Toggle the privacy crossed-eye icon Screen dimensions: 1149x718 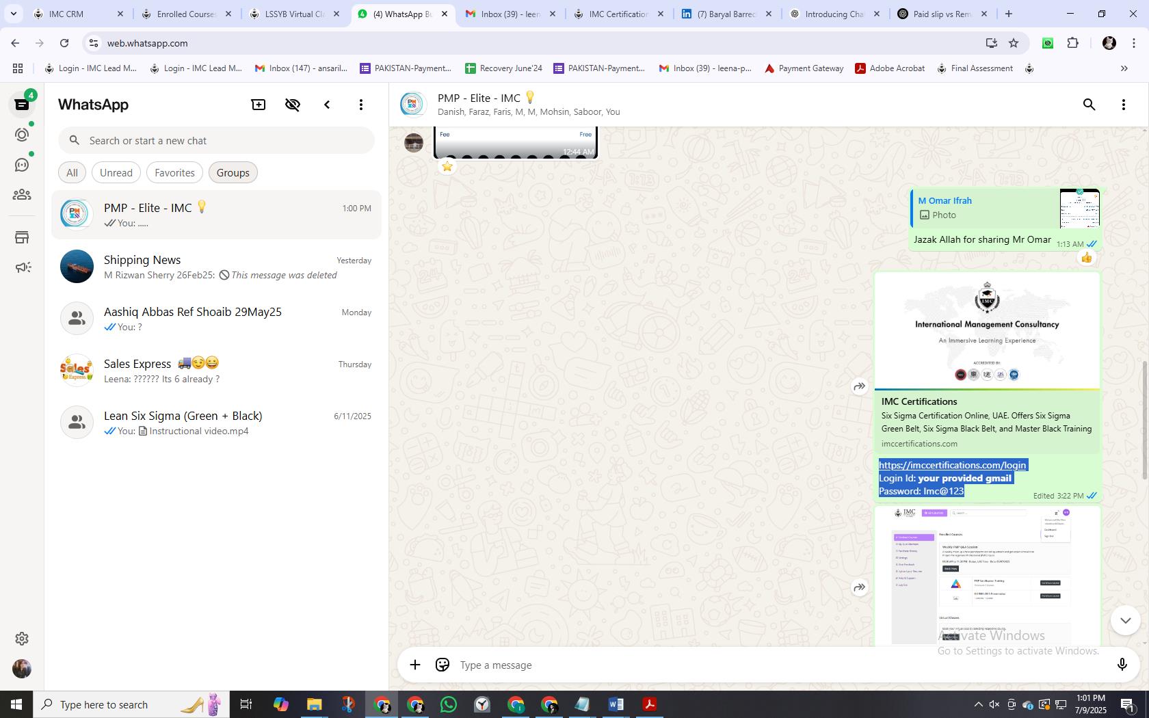tap(293, 105)
